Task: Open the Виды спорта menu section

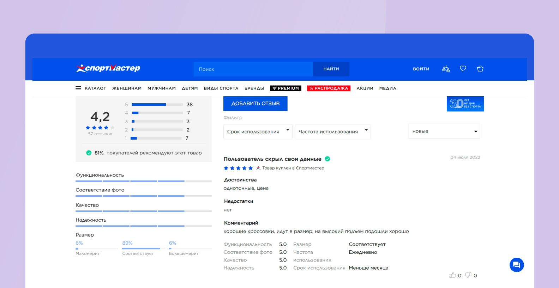Action: pyautogui.click(x=221, y=88)
